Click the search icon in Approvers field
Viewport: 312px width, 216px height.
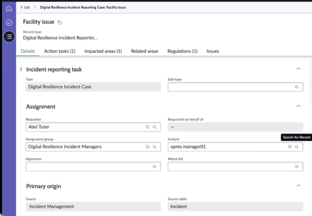tap(155, 166)
